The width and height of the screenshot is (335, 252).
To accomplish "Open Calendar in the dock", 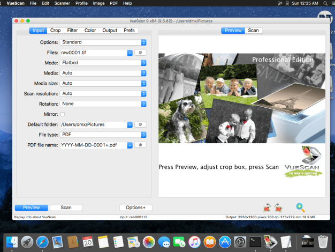I will [x=88, y=242].
